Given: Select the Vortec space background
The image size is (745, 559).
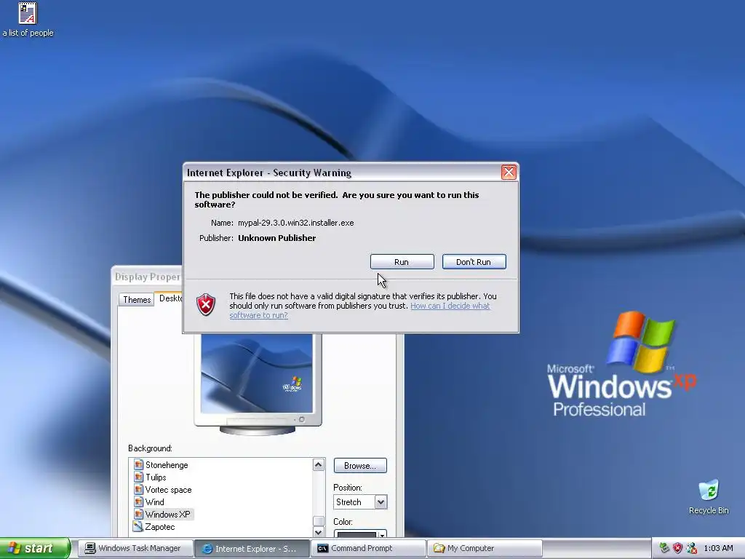Looking at the screenshot, I should [168, 490].
